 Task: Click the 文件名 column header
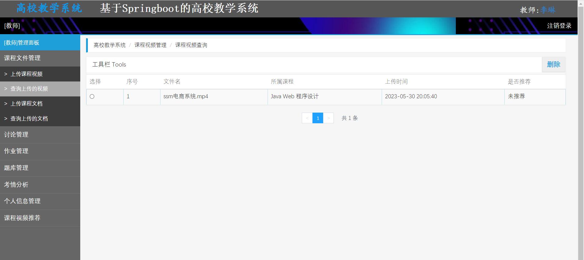coord(172,82)
